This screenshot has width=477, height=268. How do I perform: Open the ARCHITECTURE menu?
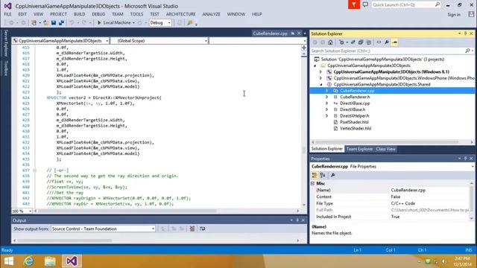click(x=180, y=14)
